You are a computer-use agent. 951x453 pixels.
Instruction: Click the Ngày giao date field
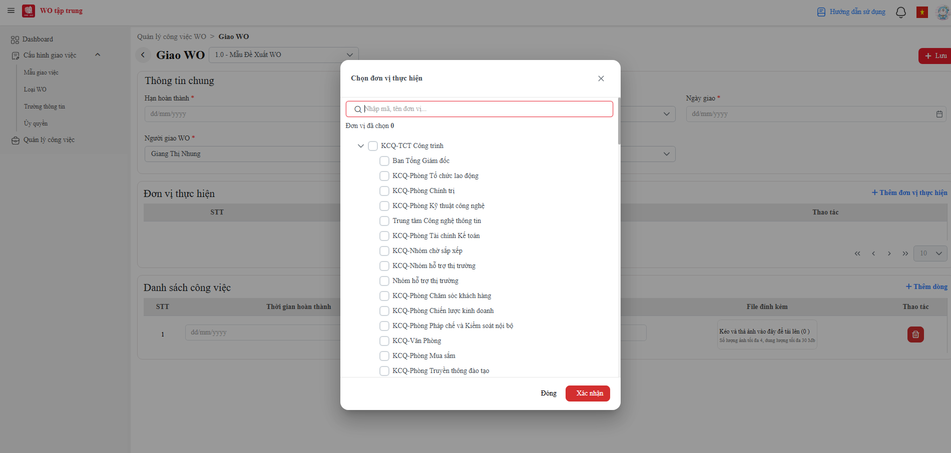[816, 114]
